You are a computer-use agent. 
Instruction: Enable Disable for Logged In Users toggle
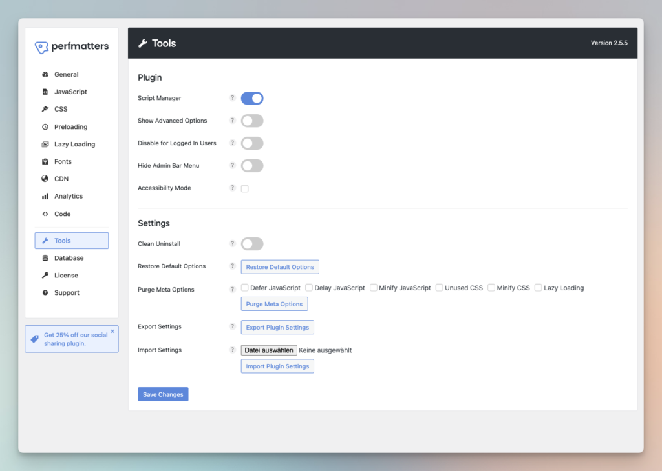point(252,143)
